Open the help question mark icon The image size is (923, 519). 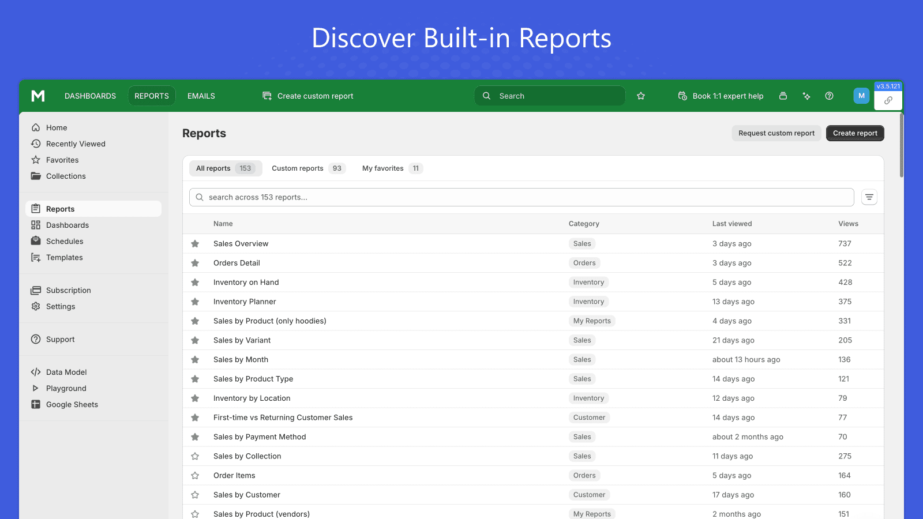829,96
